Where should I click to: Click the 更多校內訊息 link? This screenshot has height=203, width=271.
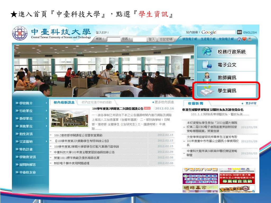pyautogui.click(x=163, y=102)
